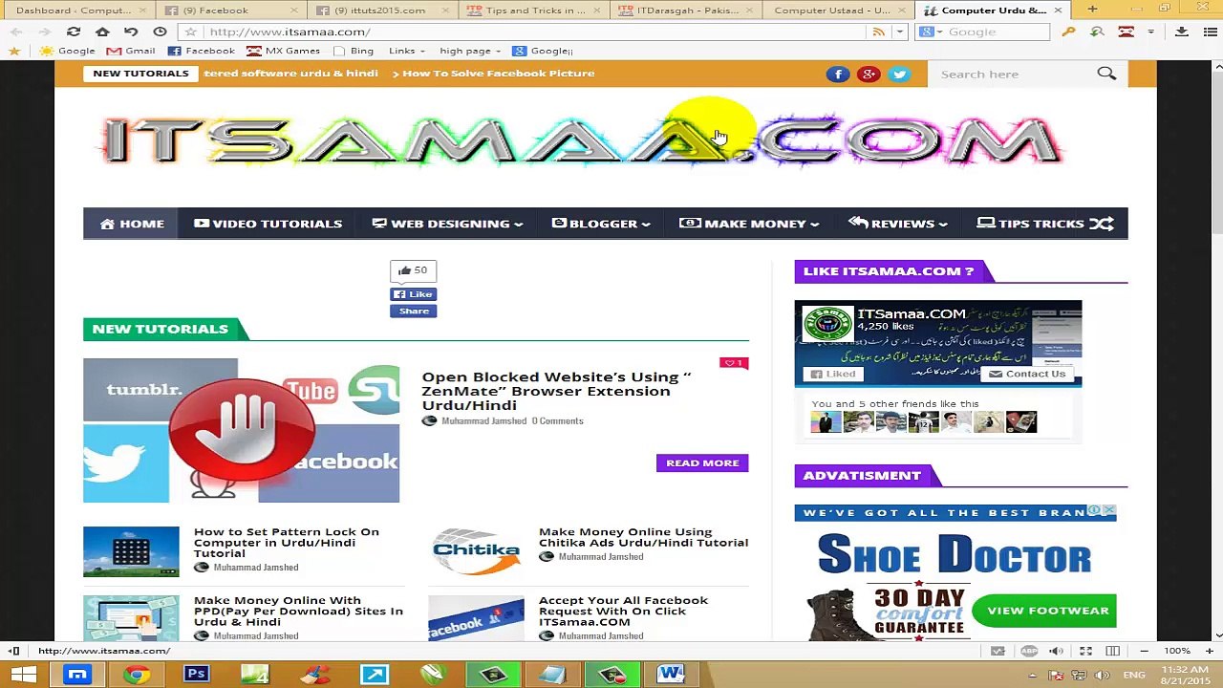Image resolution: width=1223 pixels, height=688 pixels.
Task: Click the 'Search here' site input field
Action: [x=1013, y=74]
